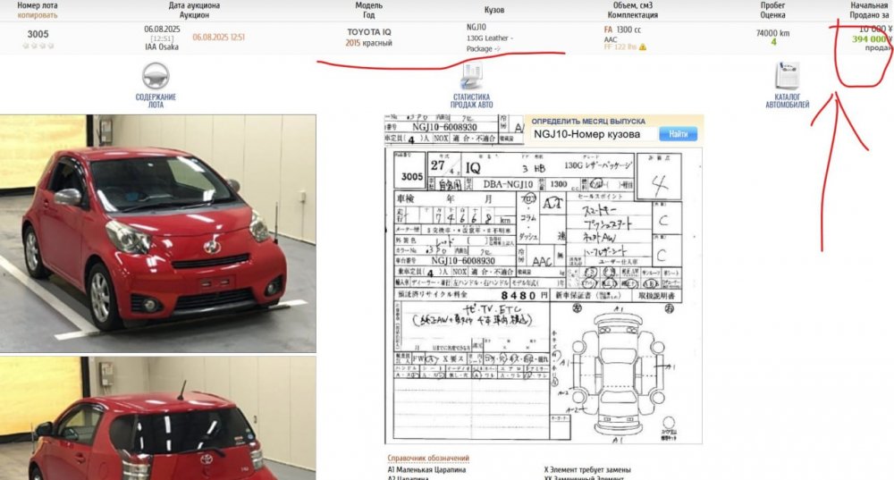Open the Каталог автомобилей icon
This screenshot has width=894, height=480.
[787, 74]
